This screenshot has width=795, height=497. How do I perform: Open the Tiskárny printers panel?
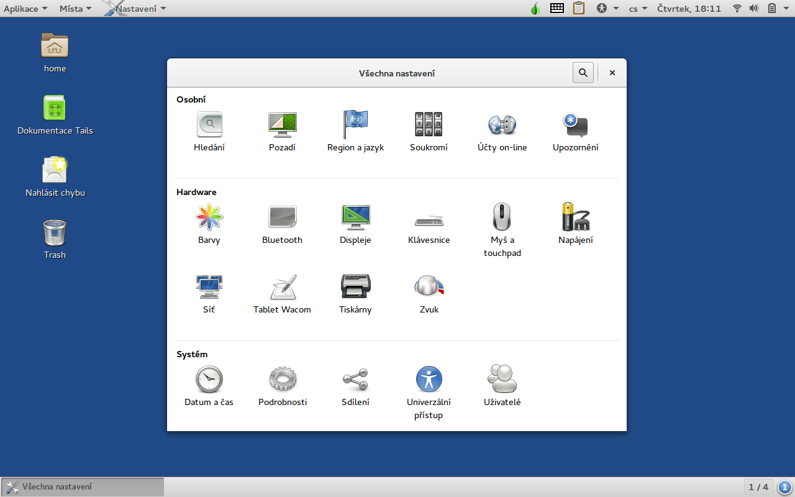356,294
